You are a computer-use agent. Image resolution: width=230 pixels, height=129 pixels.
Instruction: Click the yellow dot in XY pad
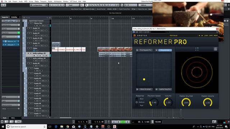click(144, 79)
